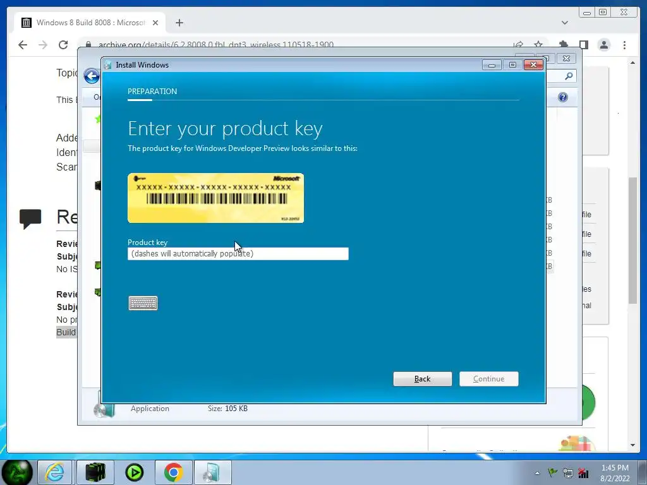Click Chrome page scrollbar up arrow
This screenshot has width=647, height=485.
click(633, 63)
